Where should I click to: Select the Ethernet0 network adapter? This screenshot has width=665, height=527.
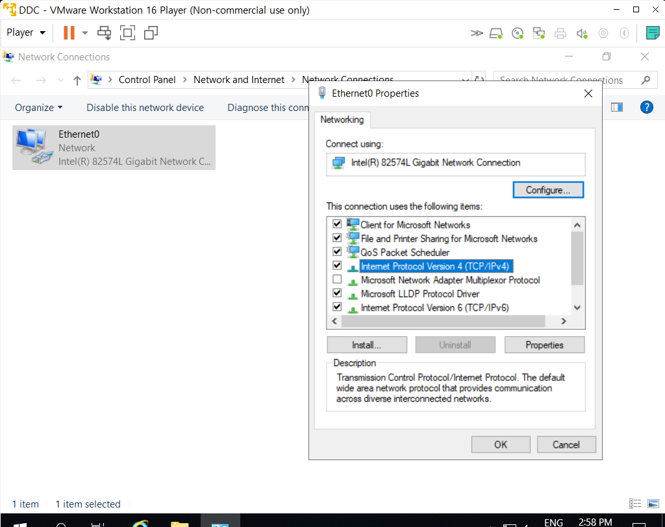(114, 147)
